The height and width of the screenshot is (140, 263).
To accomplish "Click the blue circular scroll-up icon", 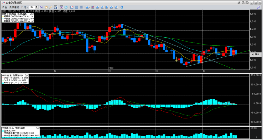I will (x=66, y=7).
